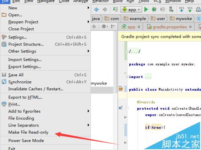Open the Help menu
The height and width of the screenshot is (150, 201).
(x=189, y=1)
